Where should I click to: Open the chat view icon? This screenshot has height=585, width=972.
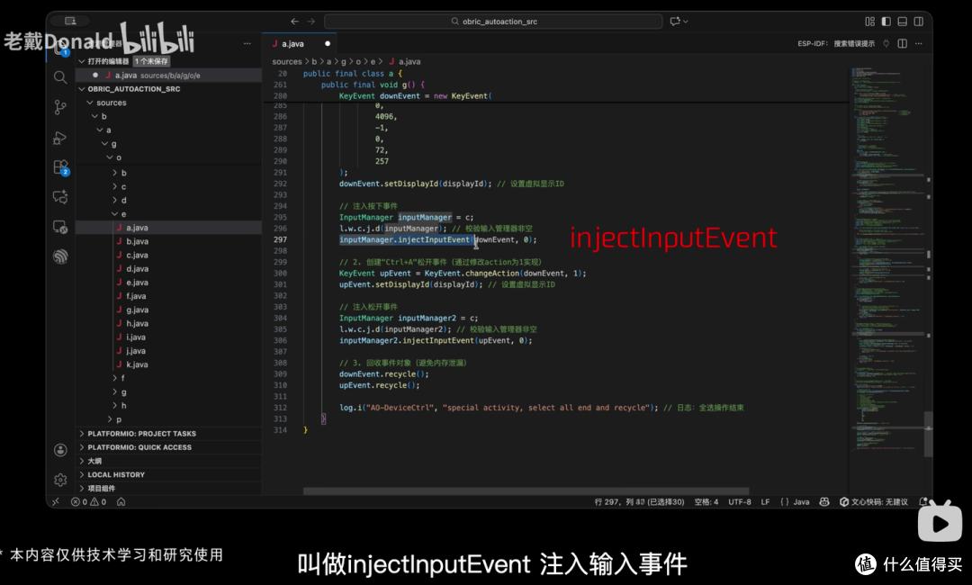60,197
